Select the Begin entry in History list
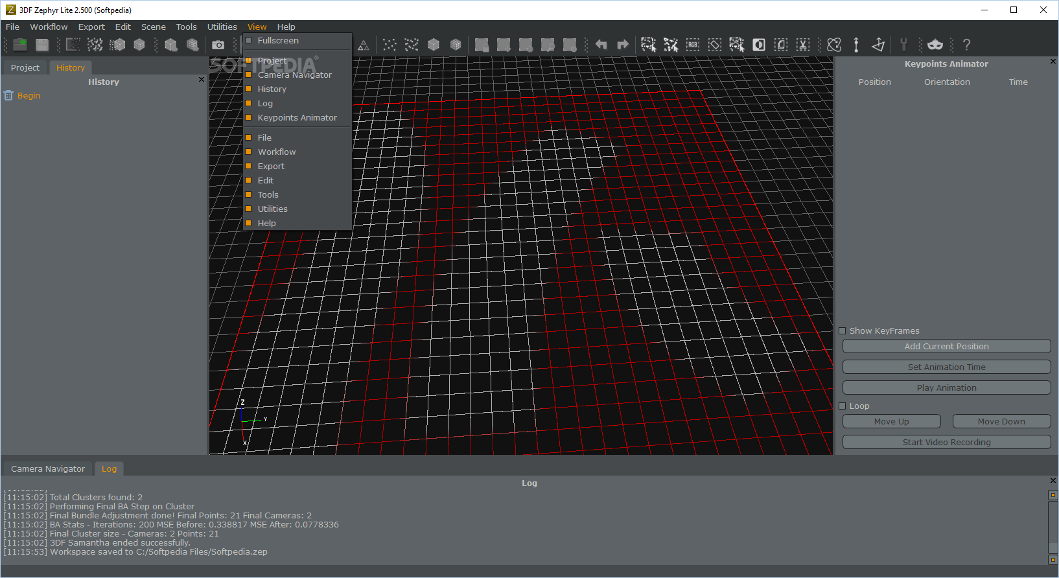1059x578 pixels. click(x=29, y=95)
